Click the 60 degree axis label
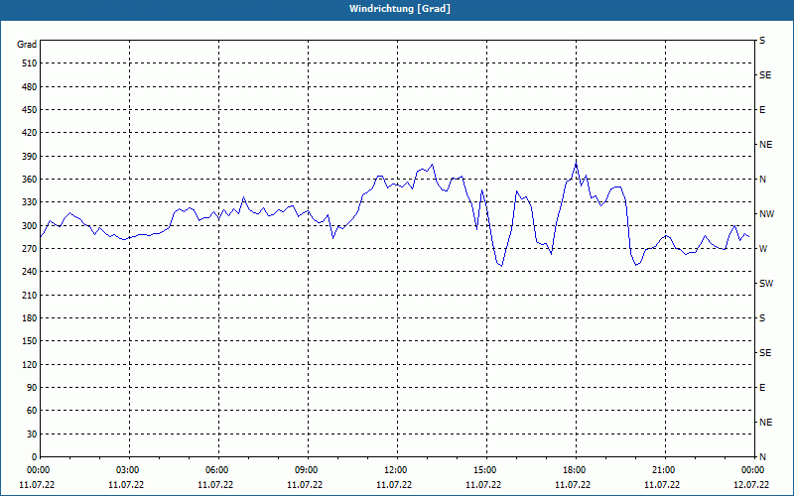The image size is (794, 496). point(32,411)
